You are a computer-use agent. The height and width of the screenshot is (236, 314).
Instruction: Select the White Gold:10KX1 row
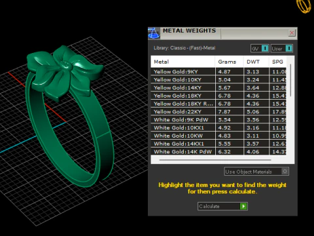pos(218,128)
